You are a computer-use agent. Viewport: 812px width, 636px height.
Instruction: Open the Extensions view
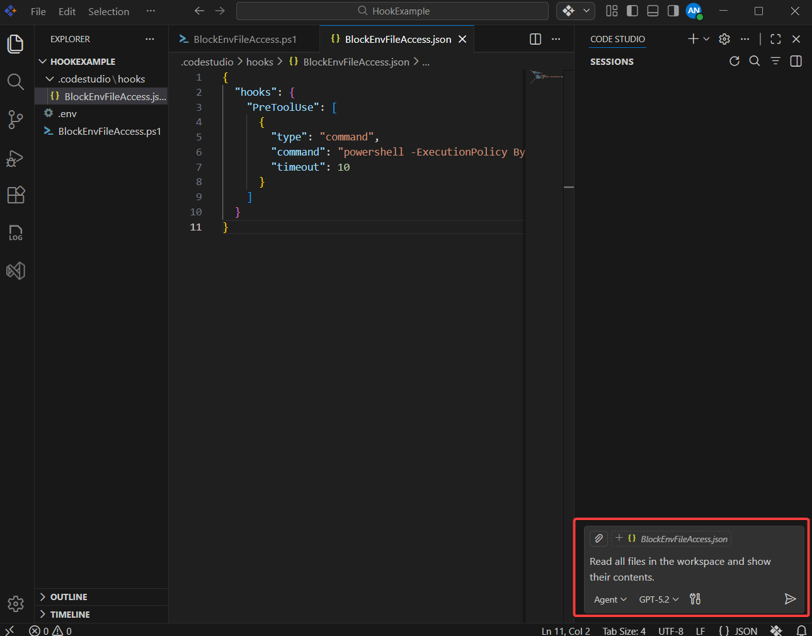pos(15,195)
